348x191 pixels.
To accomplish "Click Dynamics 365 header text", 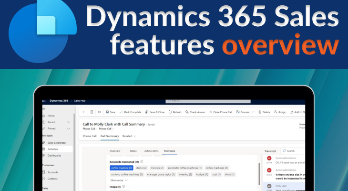I will click(59, 100).
